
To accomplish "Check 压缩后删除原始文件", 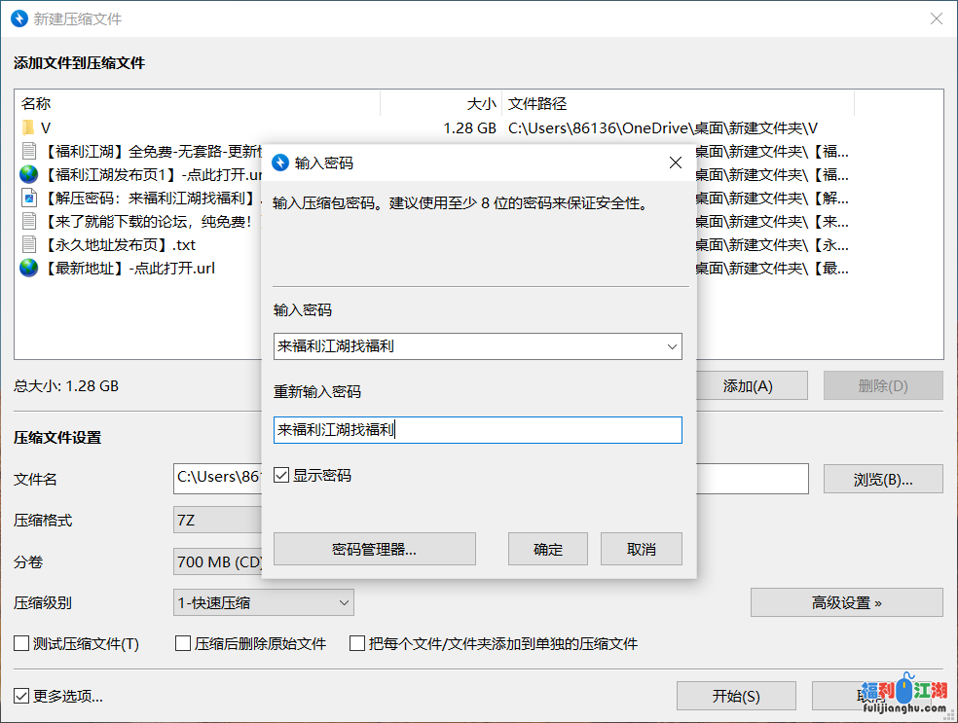I will tap(182, 643).
